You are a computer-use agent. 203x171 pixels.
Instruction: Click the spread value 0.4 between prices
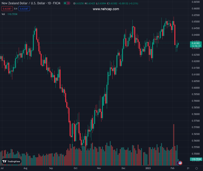pos(15,9)
